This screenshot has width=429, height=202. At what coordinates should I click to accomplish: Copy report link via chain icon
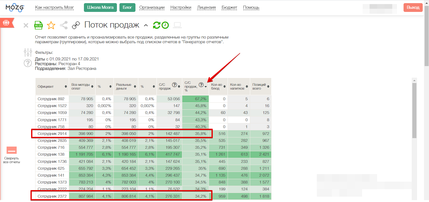pyautogui.click(x=76, y=25)
